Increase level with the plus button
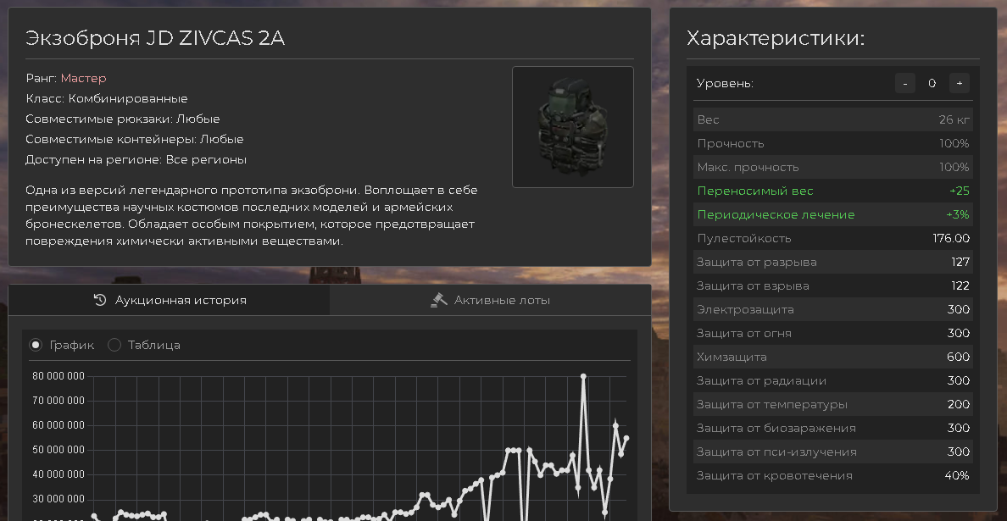This screenshot has width=1007, height=521. (960, 83)
